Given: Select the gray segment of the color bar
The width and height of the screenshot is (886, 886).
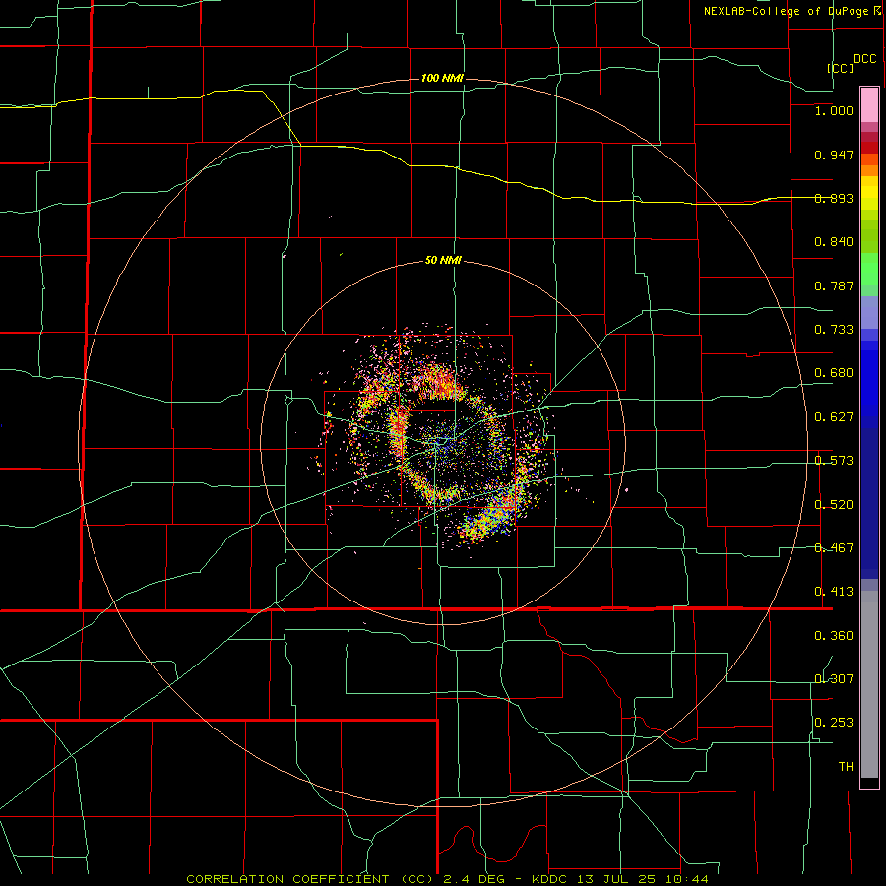Looking at the screenshot, I should [x=869, y=684].
